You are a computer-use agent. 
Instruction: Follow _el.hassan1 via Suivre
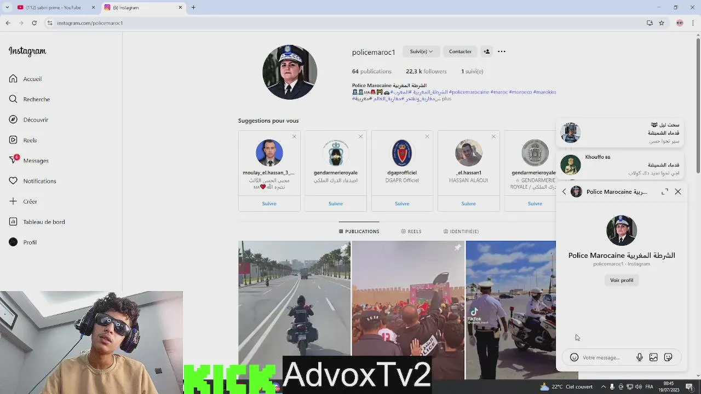[468, 204]
